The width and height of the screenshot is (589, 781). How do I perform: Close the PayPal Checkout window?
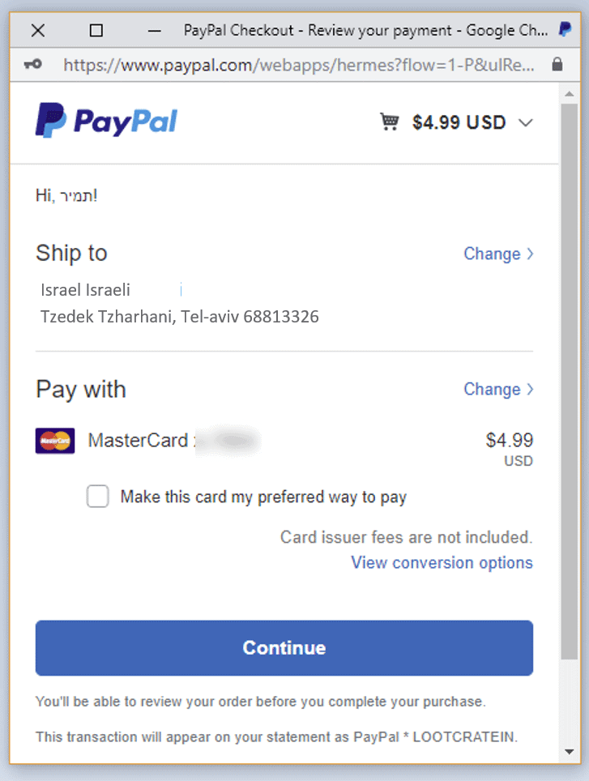coord(37,31)
